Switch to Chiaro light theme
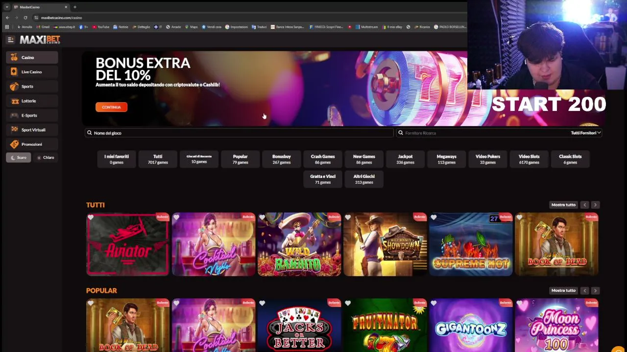The width and height of the screenshot is (627, 352). (x=46, y=157)
